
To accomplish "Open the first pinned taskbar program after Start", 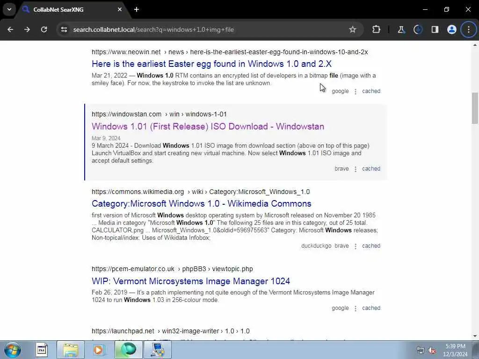I will pyautogui.click(x=42, y=350).
